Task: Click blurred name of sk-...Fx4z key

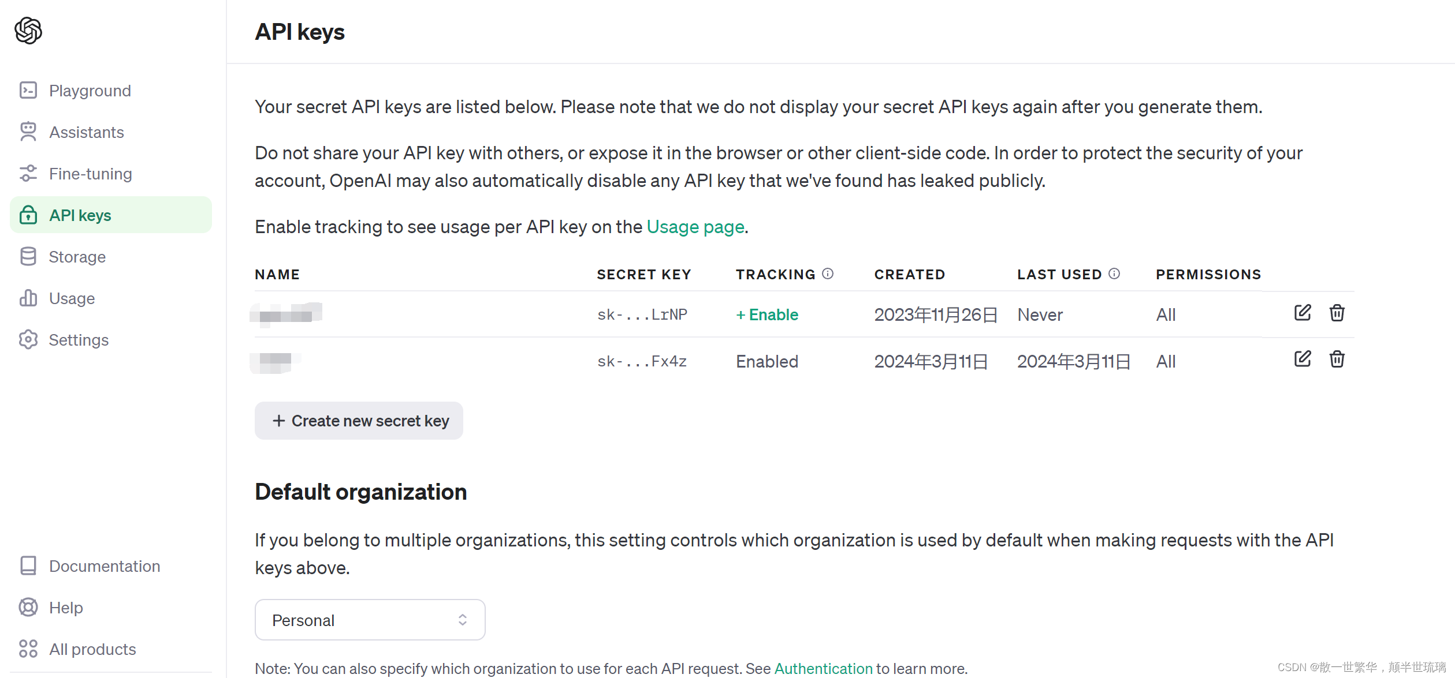Action: pos(276,362)
